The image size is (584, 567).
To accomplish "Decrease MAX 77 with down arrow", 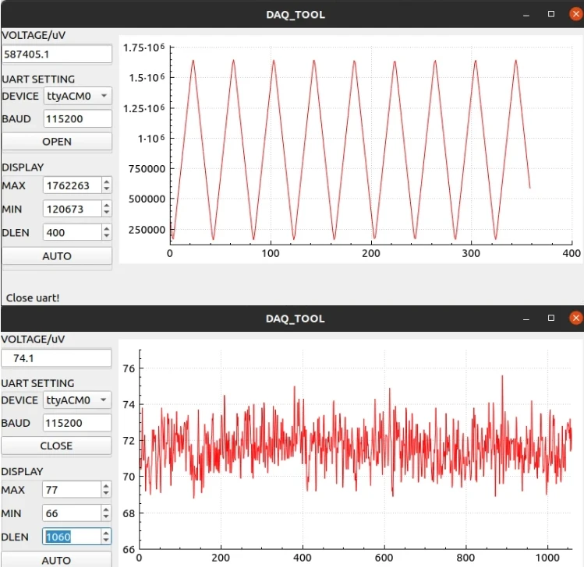I will (x=106, y=493).
